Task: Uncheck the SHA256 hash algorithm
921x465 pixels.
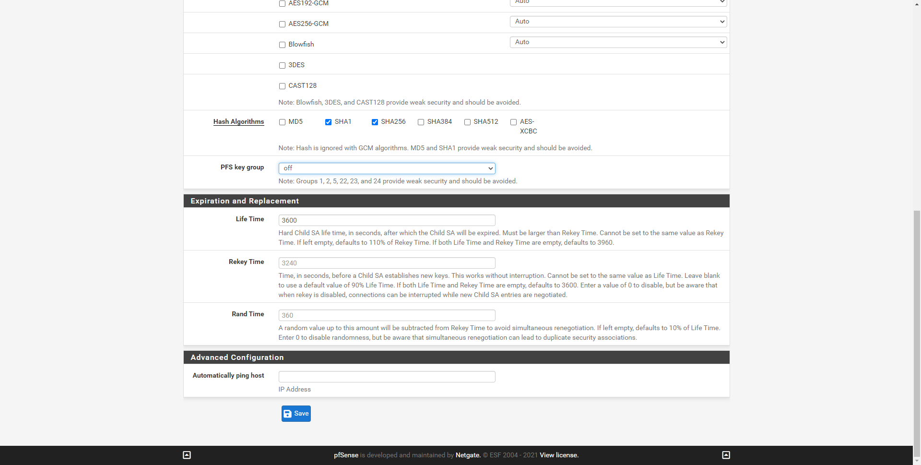Action: click(x=375, y=122)
